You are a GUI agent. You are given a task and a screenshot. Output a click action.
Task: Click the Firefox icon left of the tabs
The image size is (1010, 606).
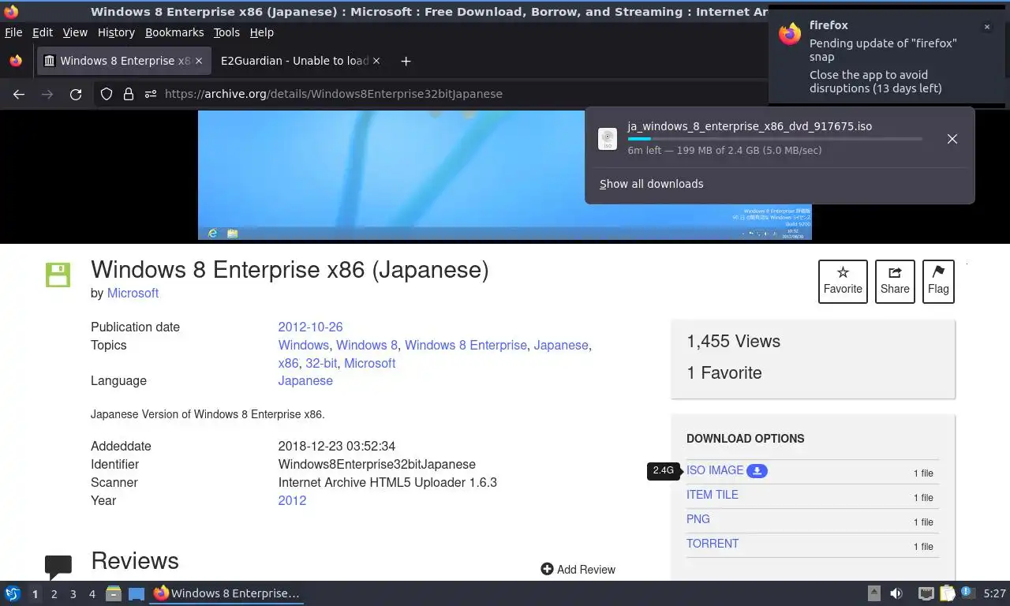pyautogui.click(x=16, y=61)
